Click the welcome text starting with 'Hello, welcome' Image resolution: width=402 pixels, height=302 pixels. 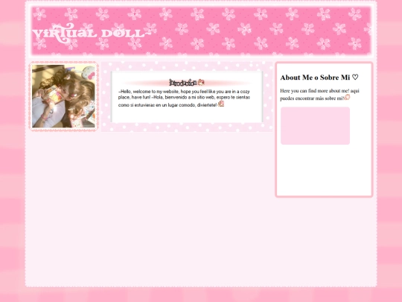[184, 98]
